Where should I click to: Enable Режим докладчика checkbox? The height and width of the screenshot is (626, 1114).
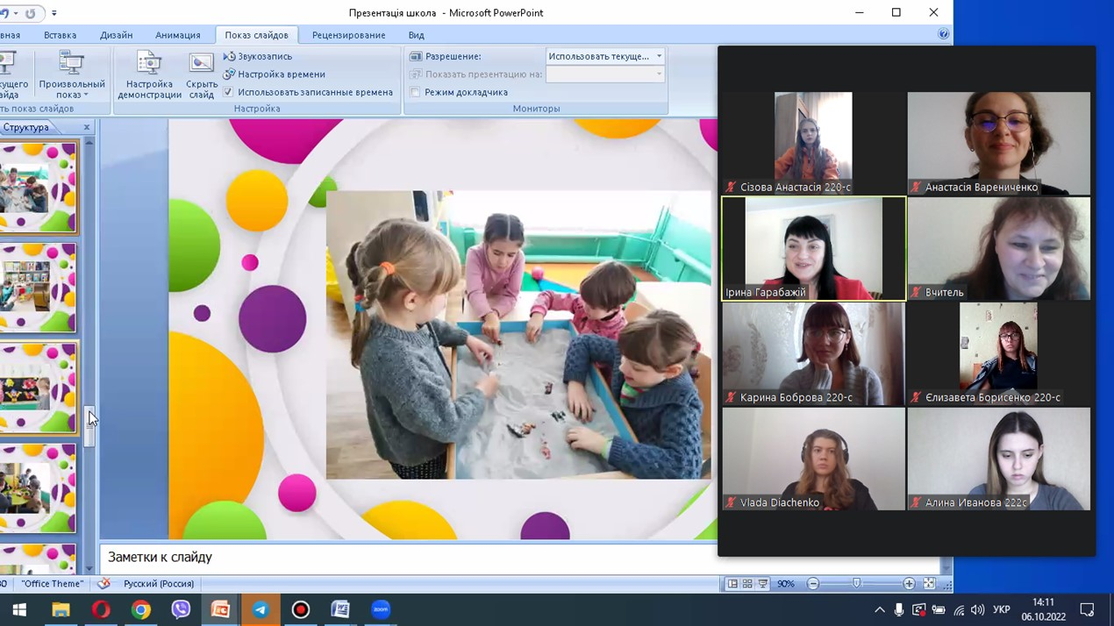(x=416, y=92)
